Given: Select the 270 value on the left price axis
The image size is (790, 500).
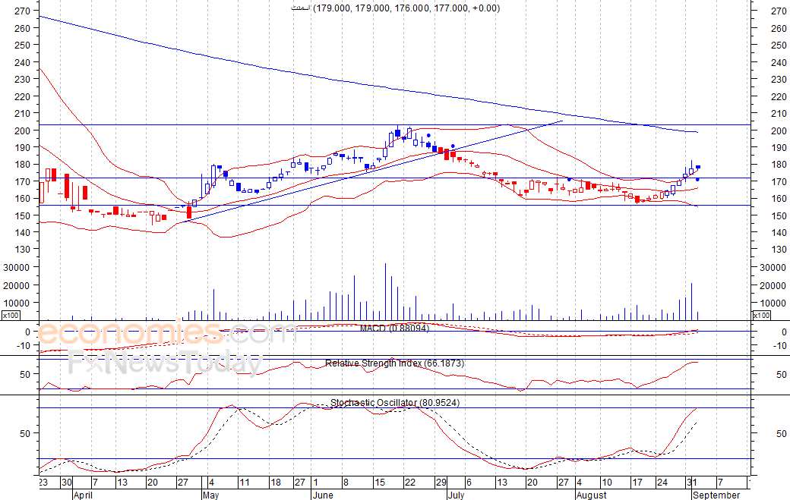Looking at the screenshot, I should (22, 11).
